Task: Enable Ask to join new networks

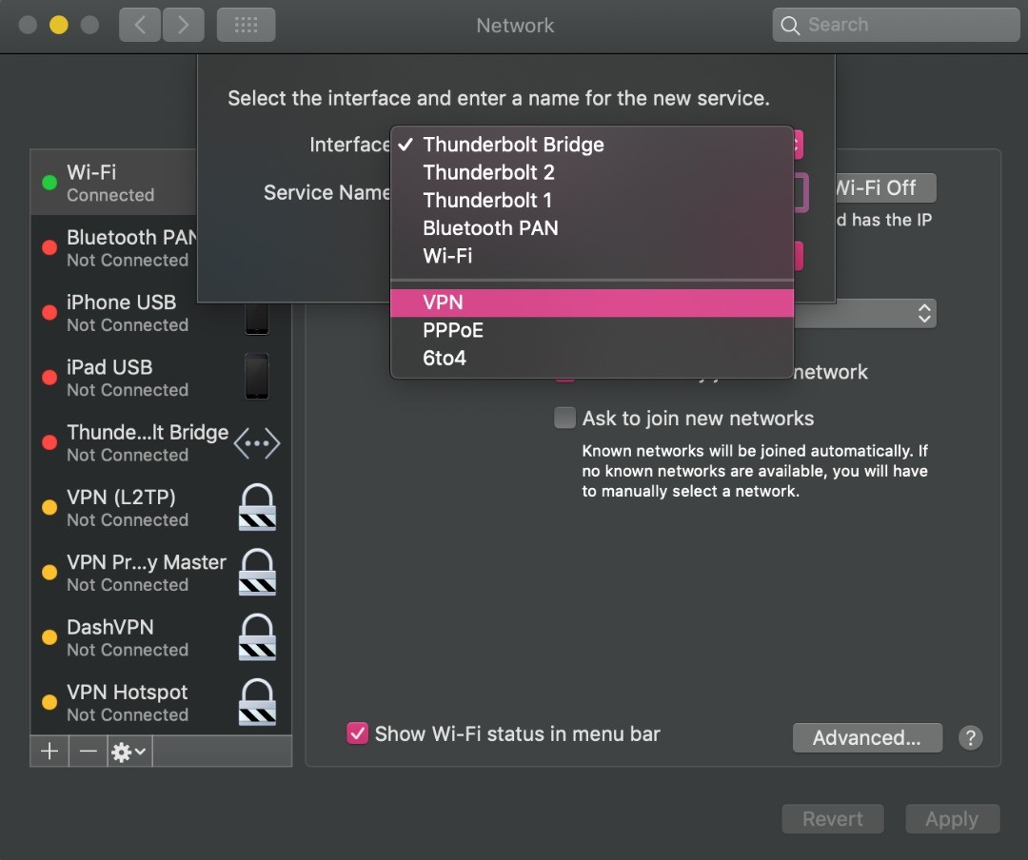Action: click(x=565, y=419)
